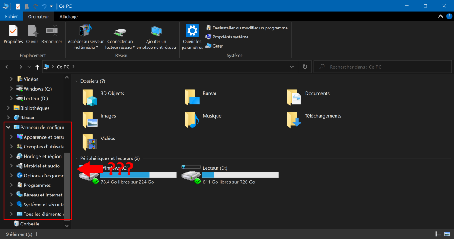The width and height of the screenshot is (454, 239).
Task: Collapse the Panneau de configuration node
Action: pos(8,127)
